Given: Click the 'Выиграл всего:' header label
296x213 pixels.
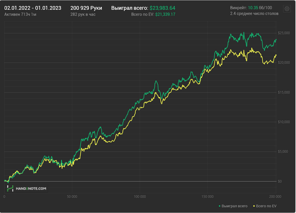Looking at the screenshot, I should pos(130,8).
